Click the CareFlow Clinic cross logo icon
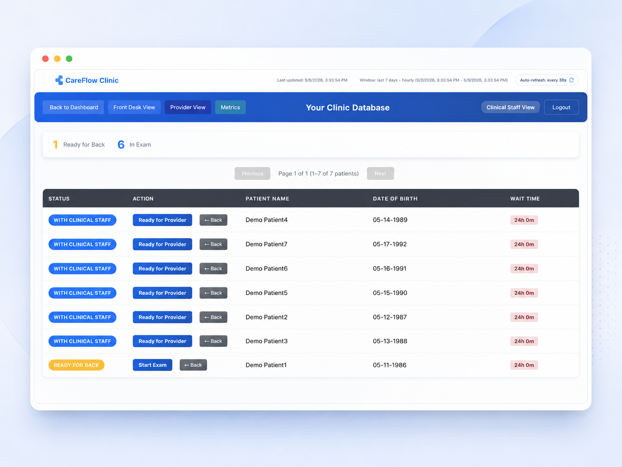 tap(59, 80)
